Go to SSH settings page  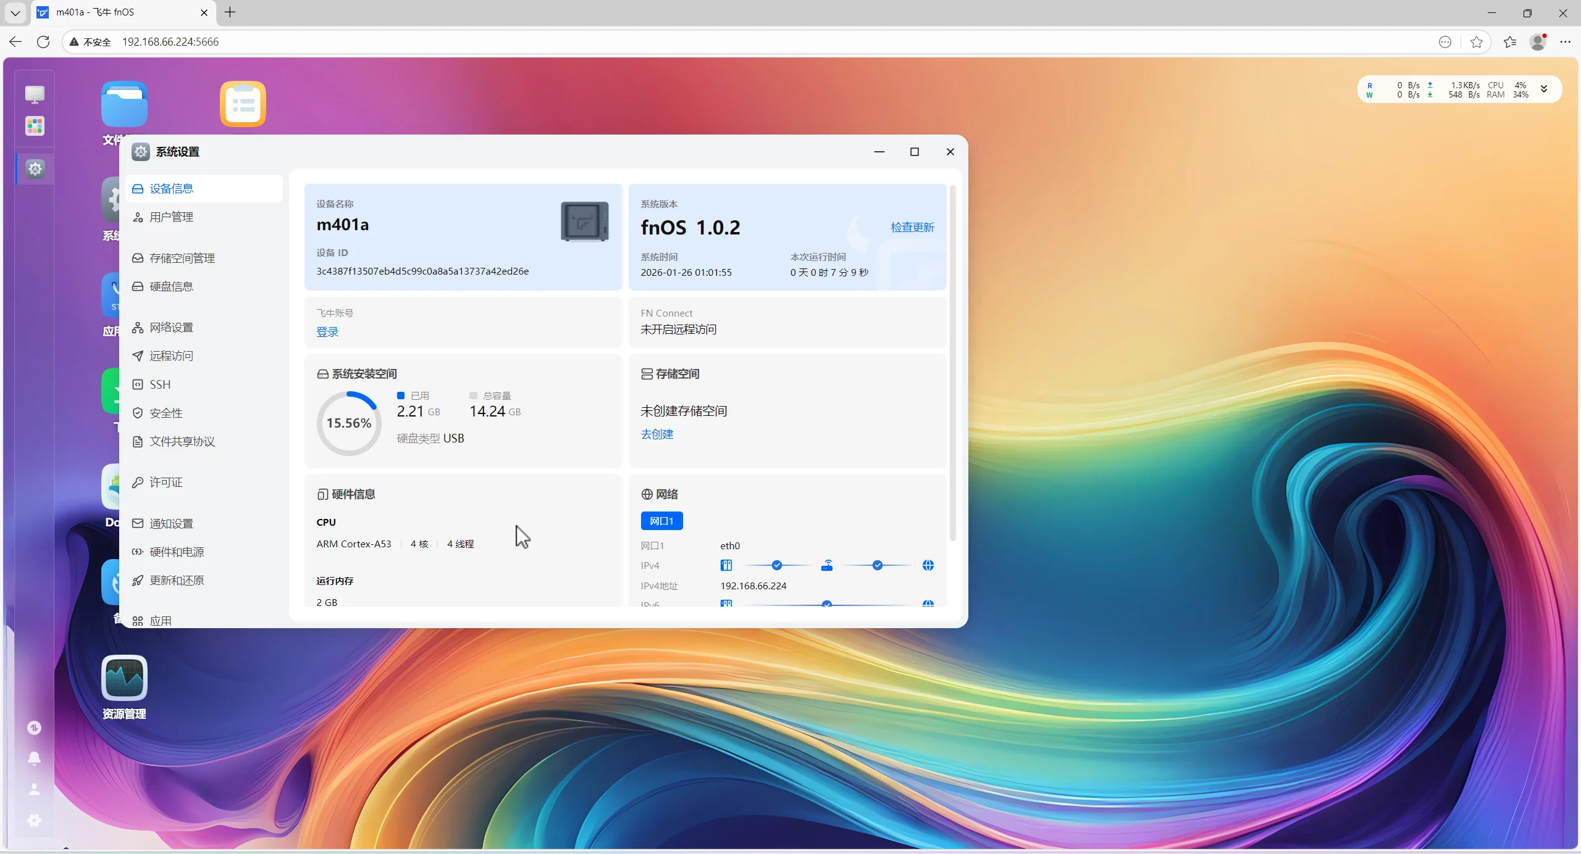click(x=160, y=384)
